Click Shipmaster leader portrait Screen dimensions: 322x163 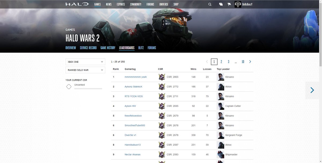(x=221, y=154)
